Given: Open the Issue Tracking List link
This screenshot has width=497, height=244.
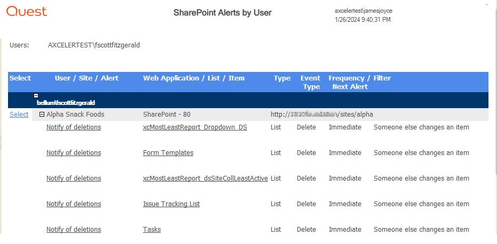Looking at the screenshot, I should (171, 204).
